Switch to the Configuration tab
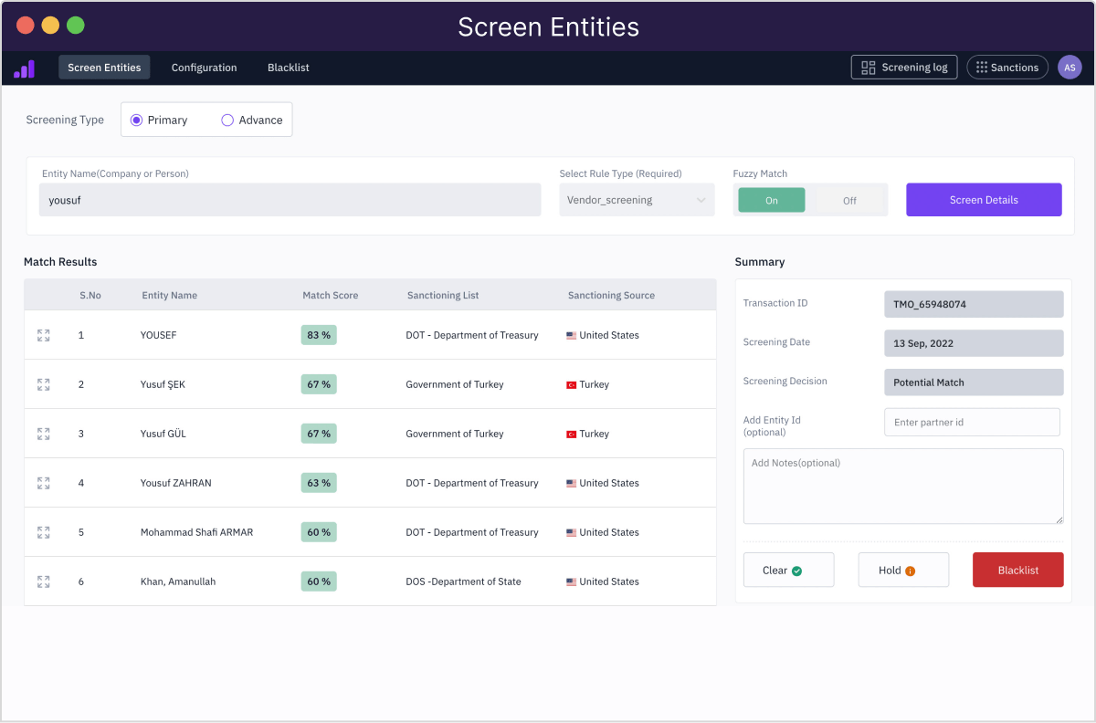 coord(204,67)
